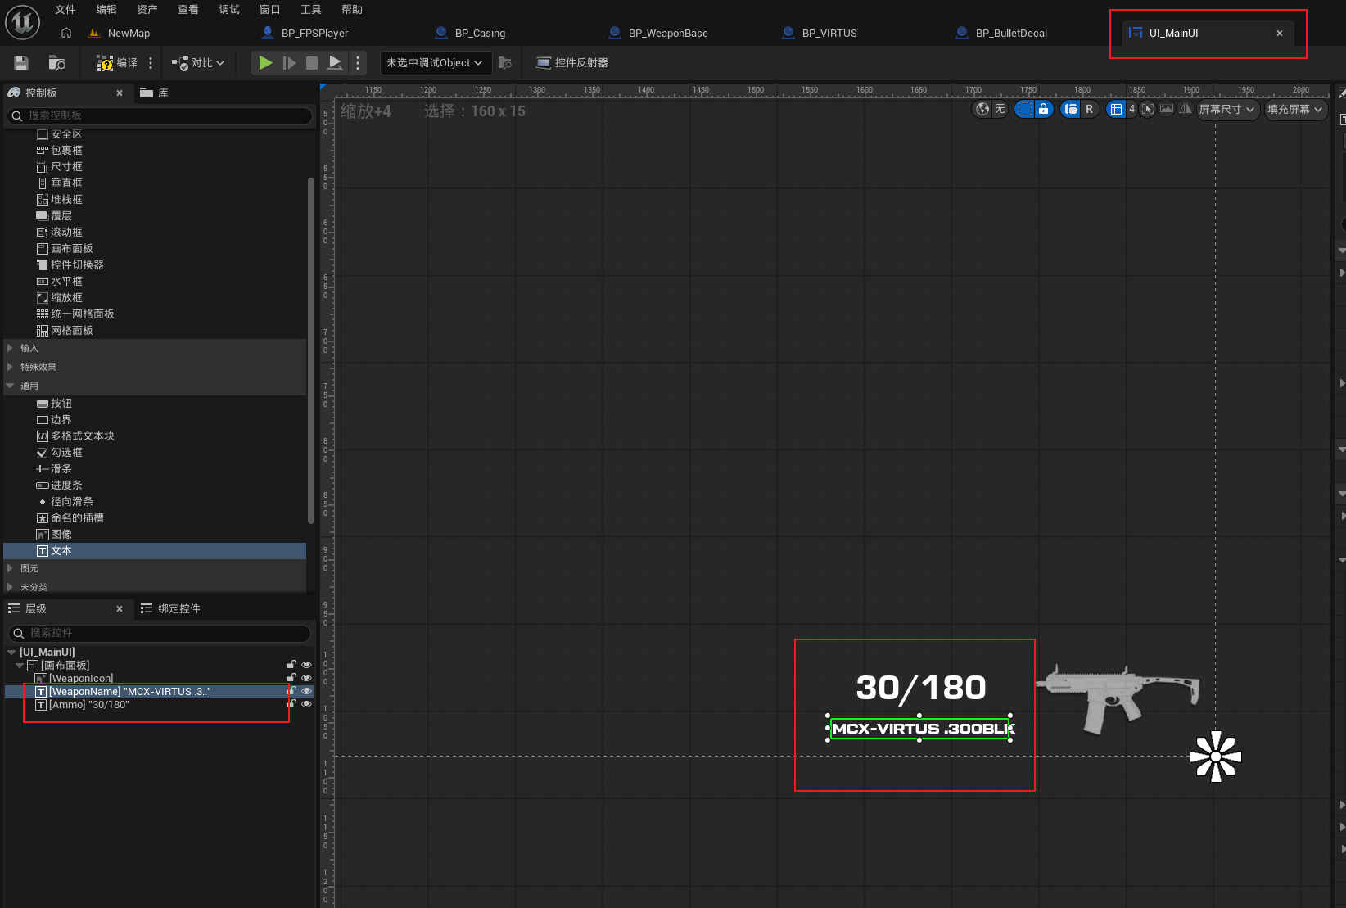Click the eject/launch play button
Image resolution: width=1346 pixels, height=908 pixels.
(335, 63)
